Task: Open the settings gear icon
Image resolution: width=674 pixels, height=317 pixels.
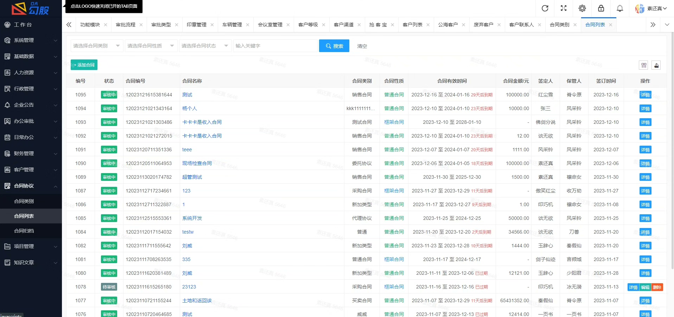Action: [582, 8]
